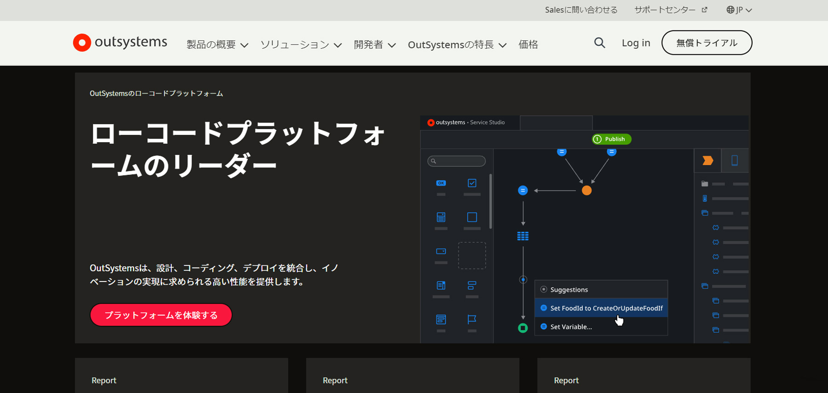This screenshot has width=828, height=393.
Task: Select the empty container widget icon
Action: 472,217
